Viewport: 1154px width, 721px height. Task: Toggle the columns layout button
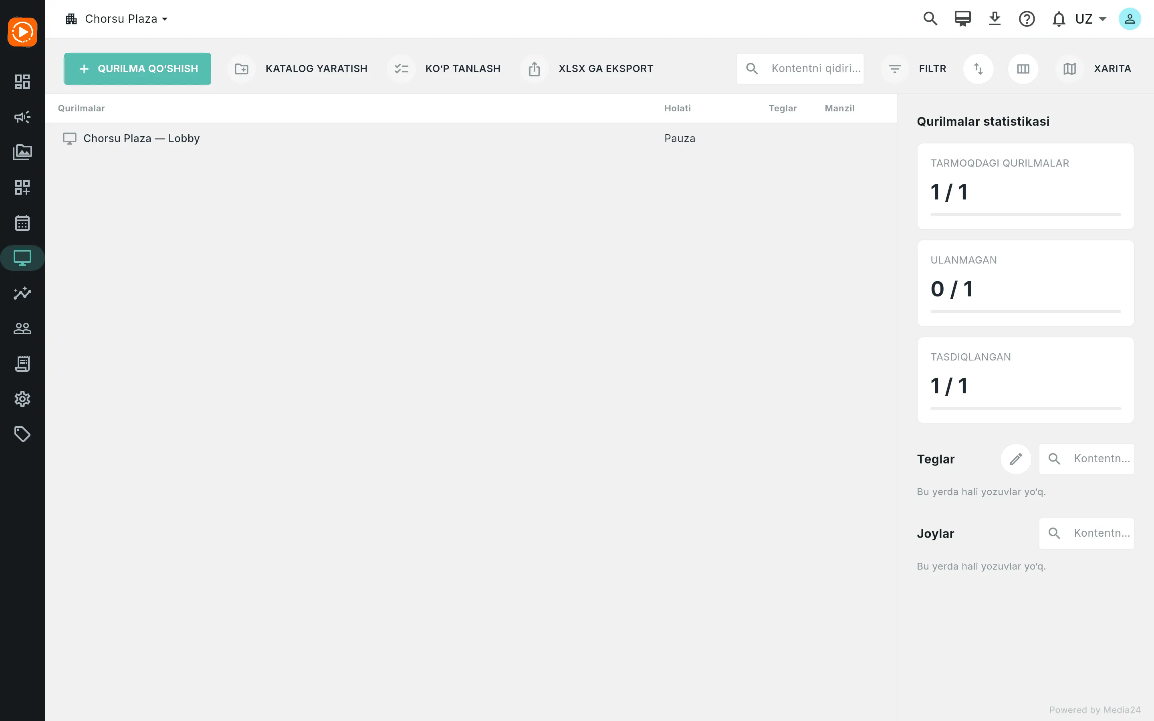tap(1023, 68)
